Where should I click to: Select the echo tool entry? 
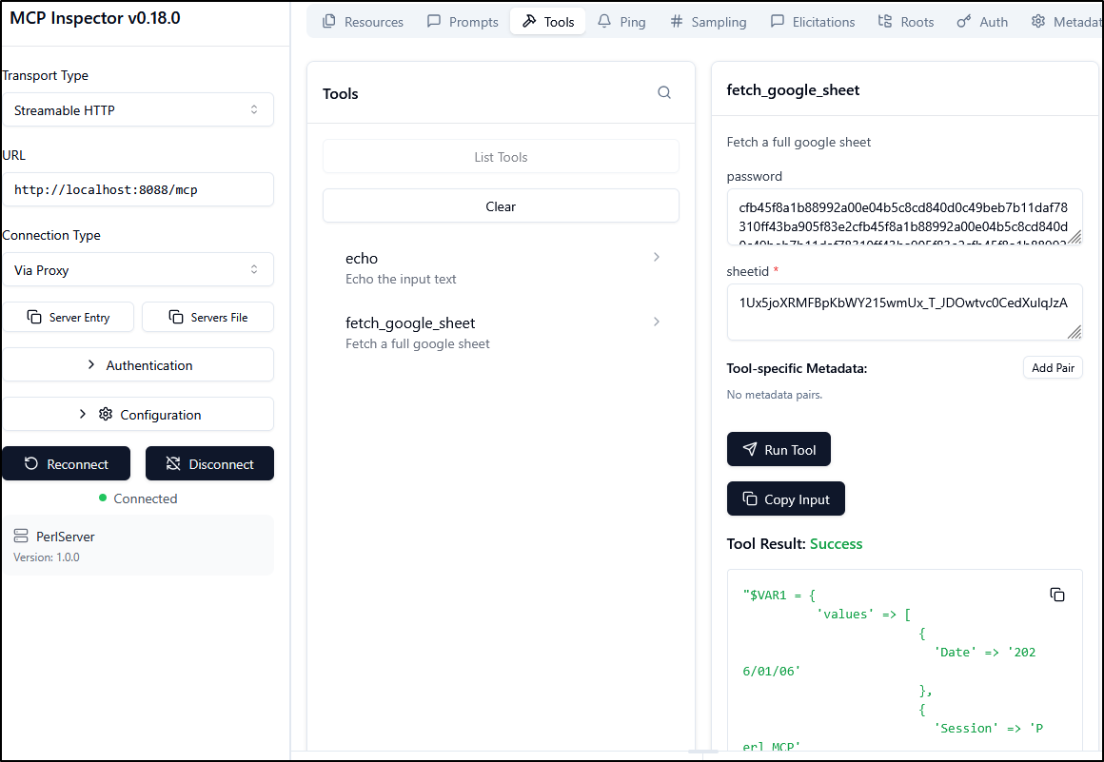point(501,268)
